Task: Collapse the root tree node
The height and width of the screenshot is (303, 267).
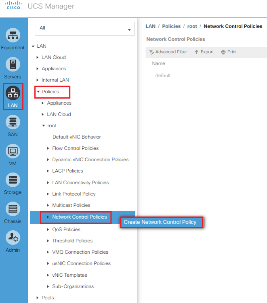Action: 44,126
